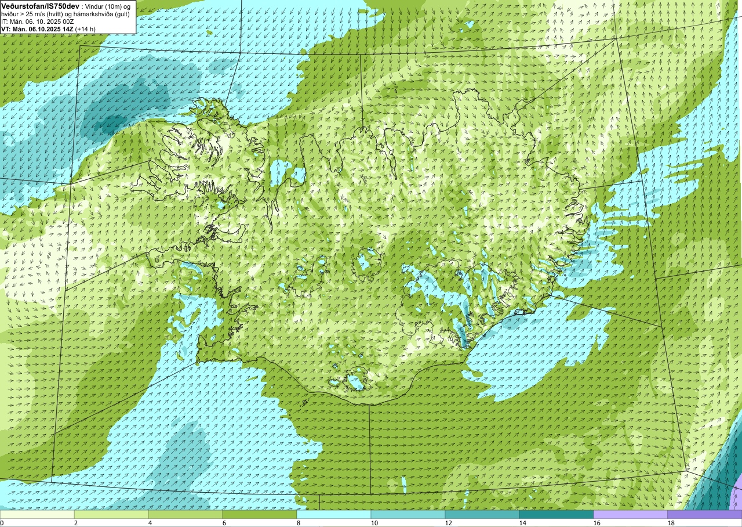
Task: Pick the 4–6 m/s green legend swatch
Action: (x=185, y=514)
